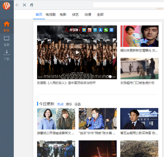Image resolution: width=164 pixels, height=157 pixels.
Task: Open the 青瓦台 news thumbnail
Action: (x=139, y=119)
